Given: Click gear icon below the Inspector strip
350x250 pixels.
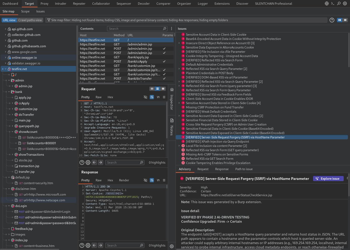Looking at the screenshot, I should [172, 246].
